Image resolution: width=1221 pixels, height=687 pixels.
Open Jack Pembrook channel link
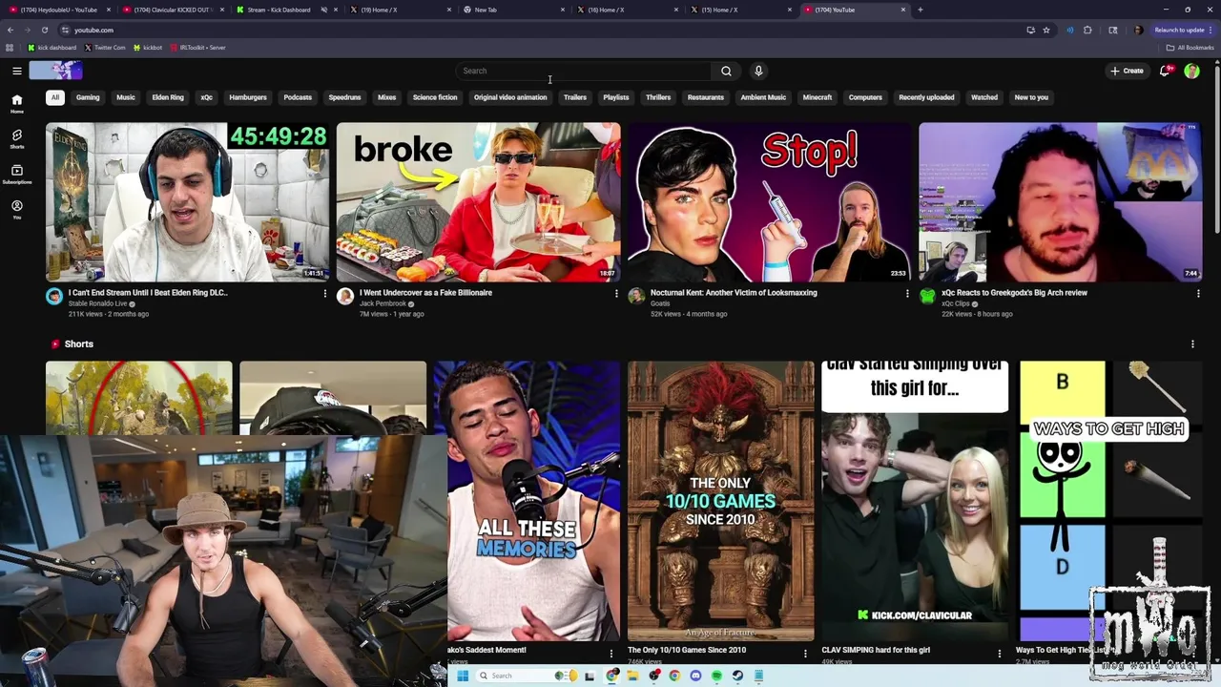[x=383, y=303]
